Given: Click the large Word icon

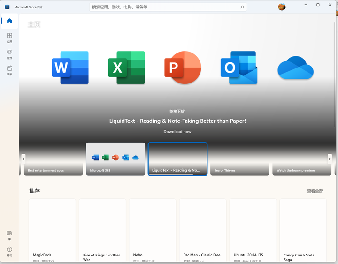Looking at the screenshot, I should tap(70, 68).
